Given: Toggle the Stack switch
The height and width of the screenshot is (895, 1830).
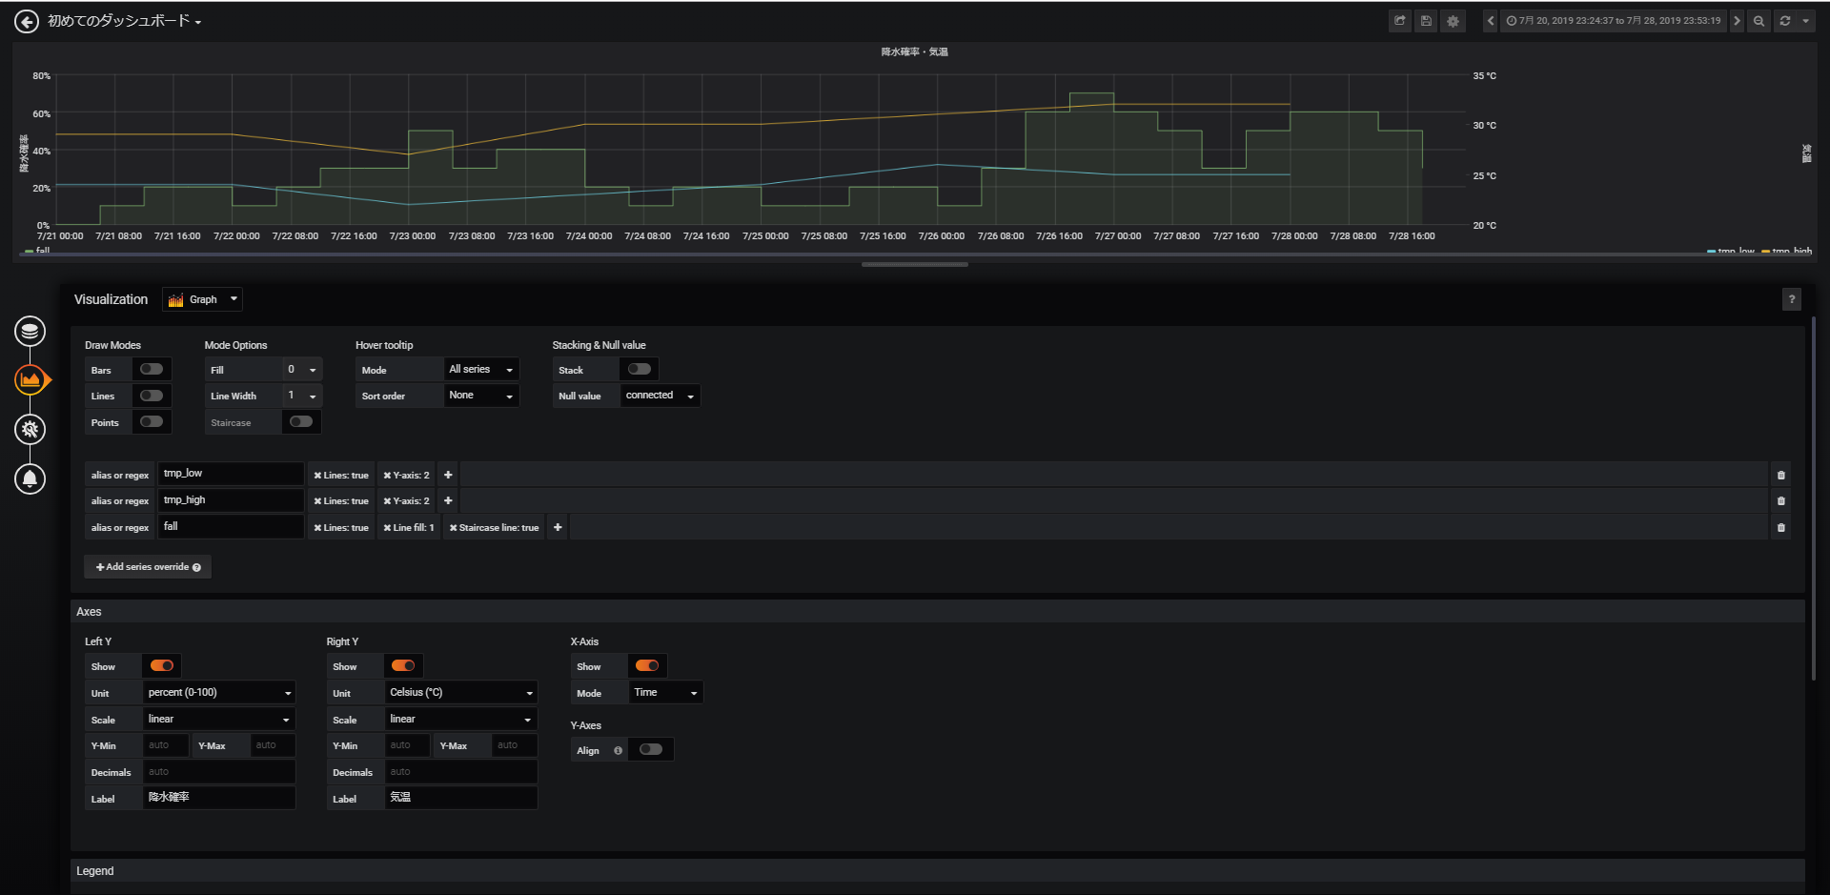Looking at the screenshot, I should 640,370.
